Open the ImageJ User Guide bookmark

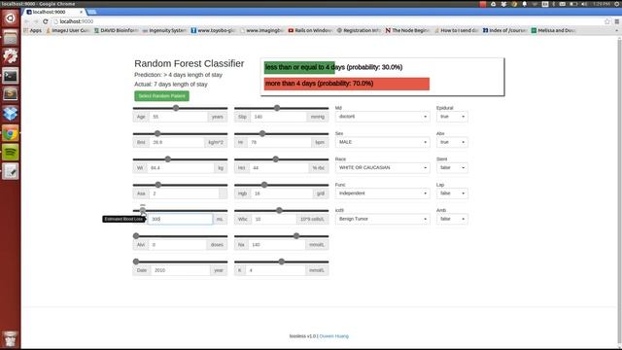click(68, 30)
